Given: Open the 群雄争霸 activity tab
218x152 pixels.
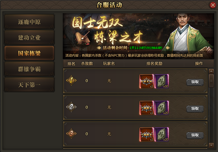Looking at the screenshot, I should pyautogui.click(x=29, y=69).
